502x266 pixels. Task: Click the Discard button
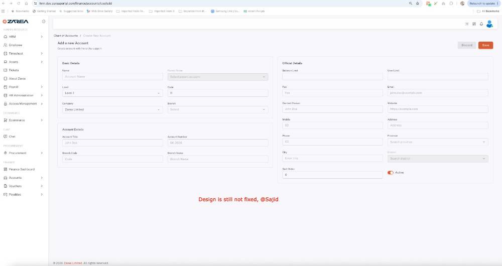(x=467, y=45)
